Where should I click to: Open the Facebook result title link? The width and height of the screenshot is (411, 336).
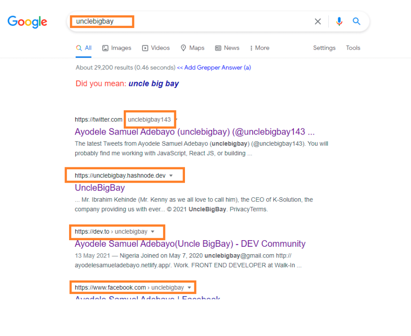pos(147,297)
